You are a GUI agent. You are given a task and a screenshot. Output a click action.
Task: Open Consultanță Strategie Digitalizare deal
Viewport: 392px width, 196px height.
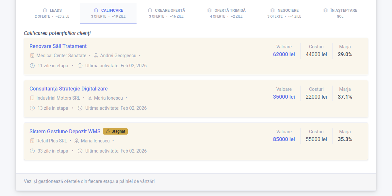(68, 89)
